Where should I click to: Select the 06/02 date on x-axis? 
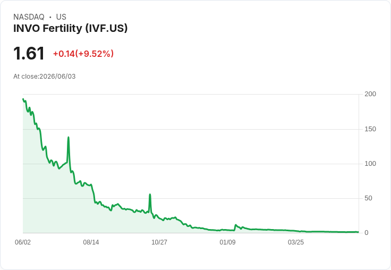tap(23, 242)
